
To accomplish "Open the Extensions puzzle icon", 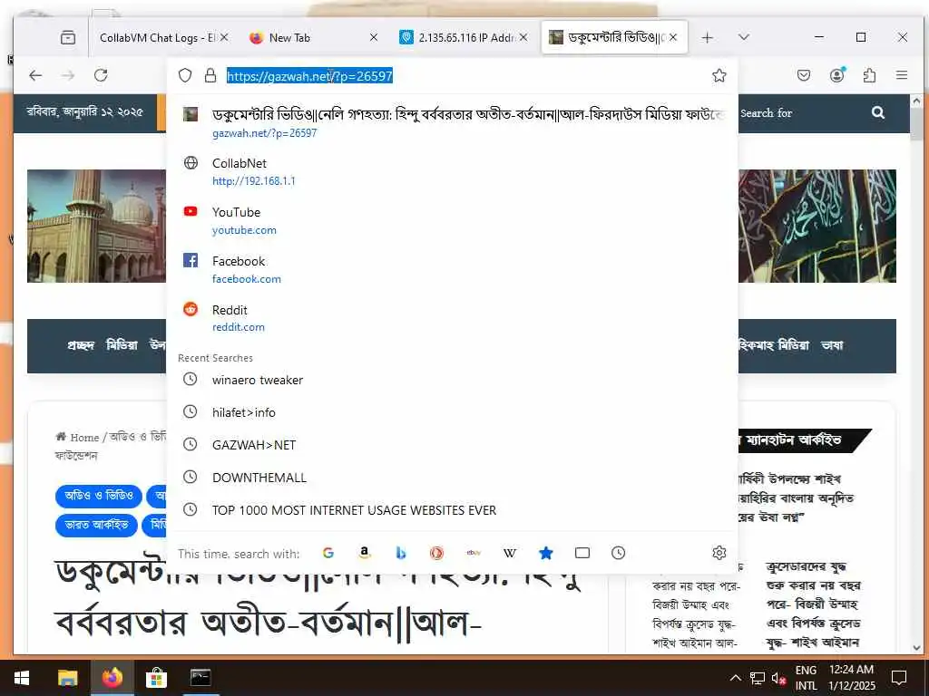I will coord(869,75).
